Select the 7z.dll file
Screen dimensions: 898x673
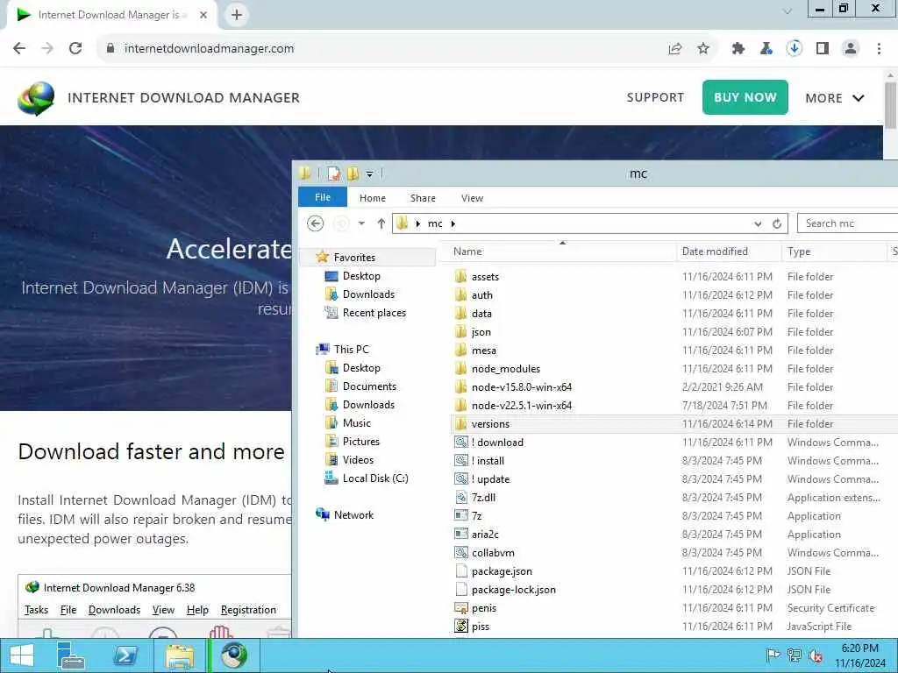(483, 498)
